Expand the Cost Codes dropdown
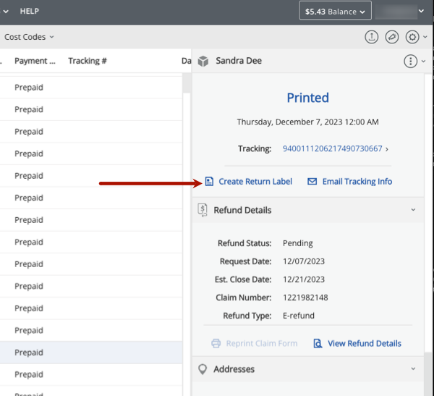 pos(29,37)
